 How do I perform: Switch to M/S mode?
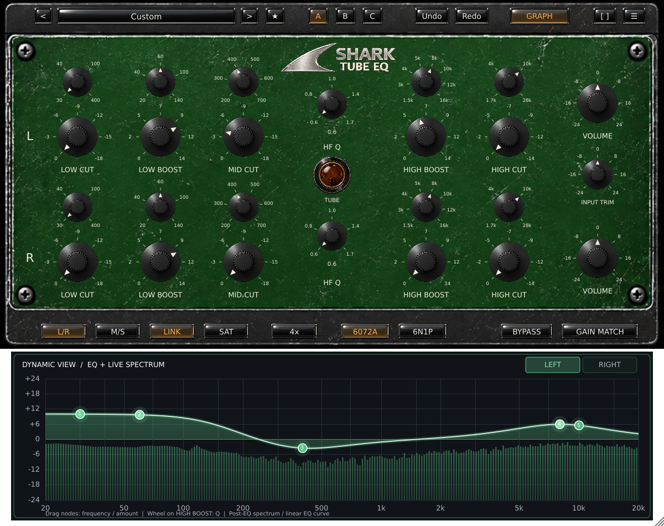pos(118,331)
